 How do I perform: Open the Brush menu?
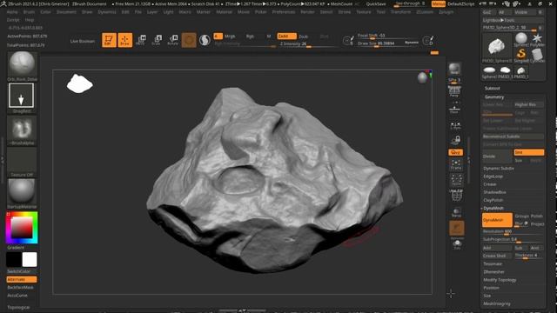coord(29,11)
